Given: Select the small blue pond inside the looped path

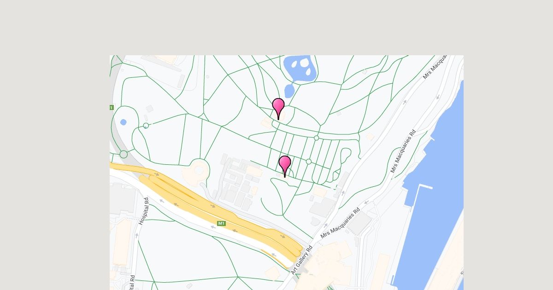Looking at the screenshot, I should pos(123,122).
